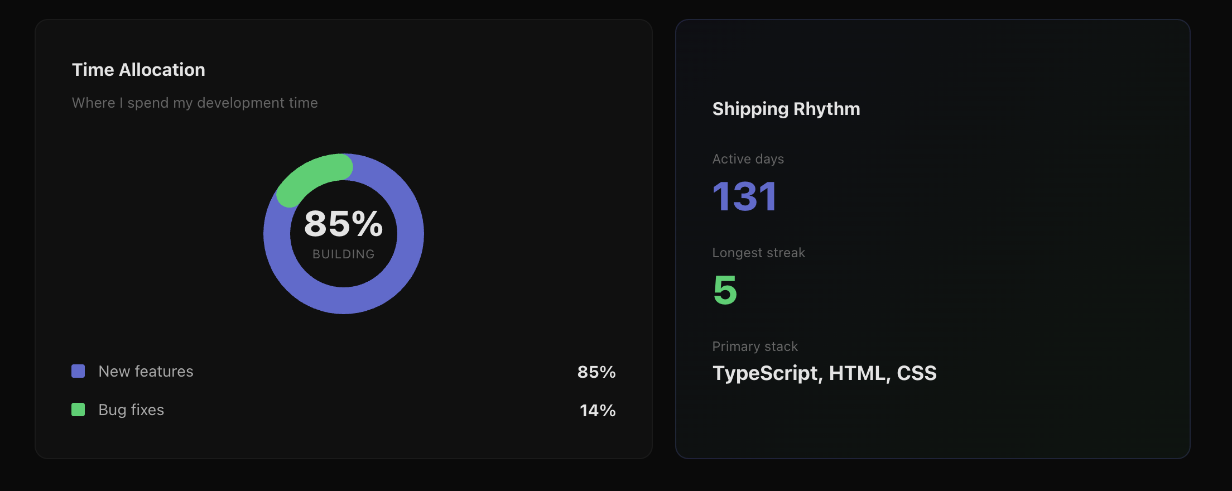Click the Longest streak value 5

pyautogui.click(x=724, y=289)
